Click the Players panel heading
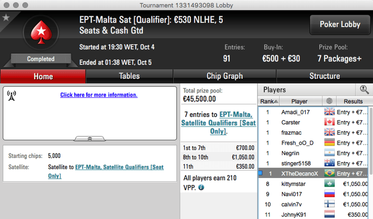The height and width of the screenshot is (219, 373). pyautogui.click(x=274, y=90)
